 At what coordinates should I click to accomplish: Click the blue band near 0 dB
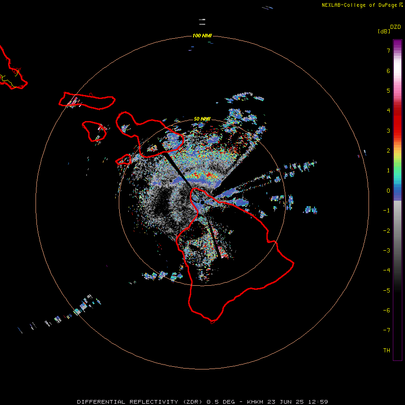[x=397, y=193]
